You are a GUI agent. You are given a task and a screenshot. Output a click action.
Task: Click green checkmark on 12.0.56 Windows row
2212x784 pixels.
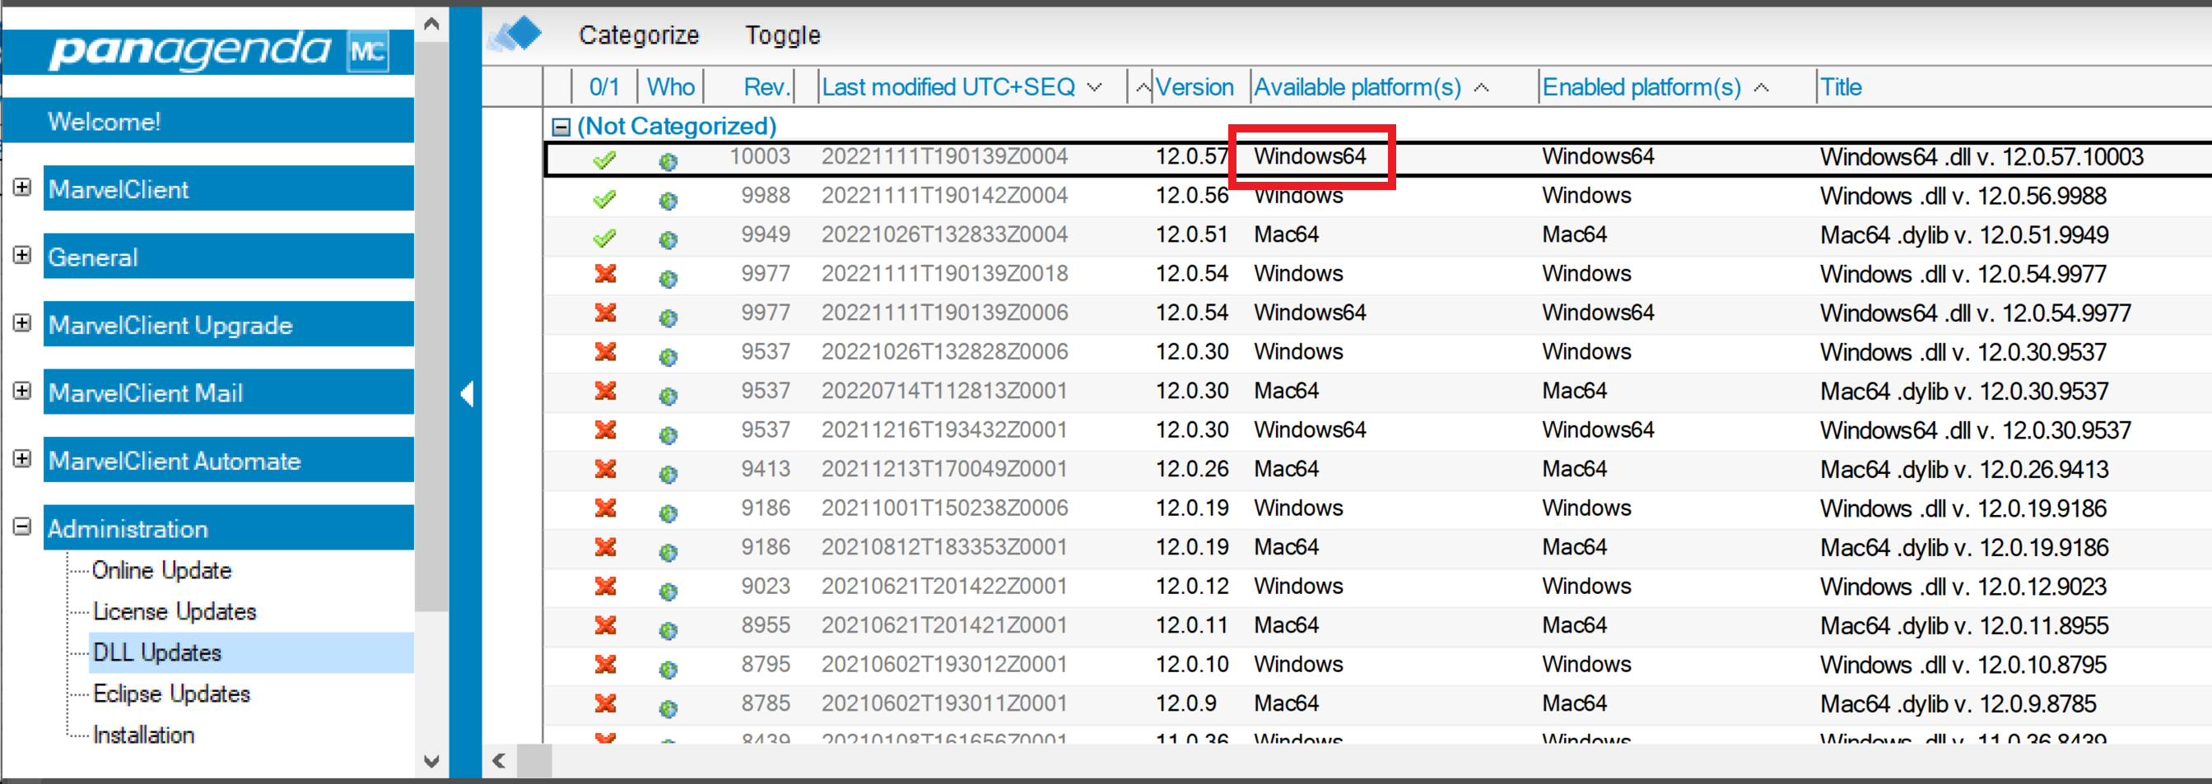click(605, 198)
